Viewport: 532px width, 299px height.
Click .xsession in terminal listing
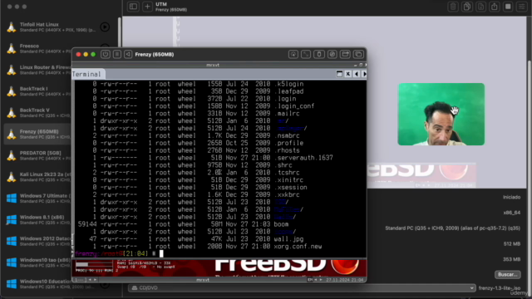(x=290, y=187)
